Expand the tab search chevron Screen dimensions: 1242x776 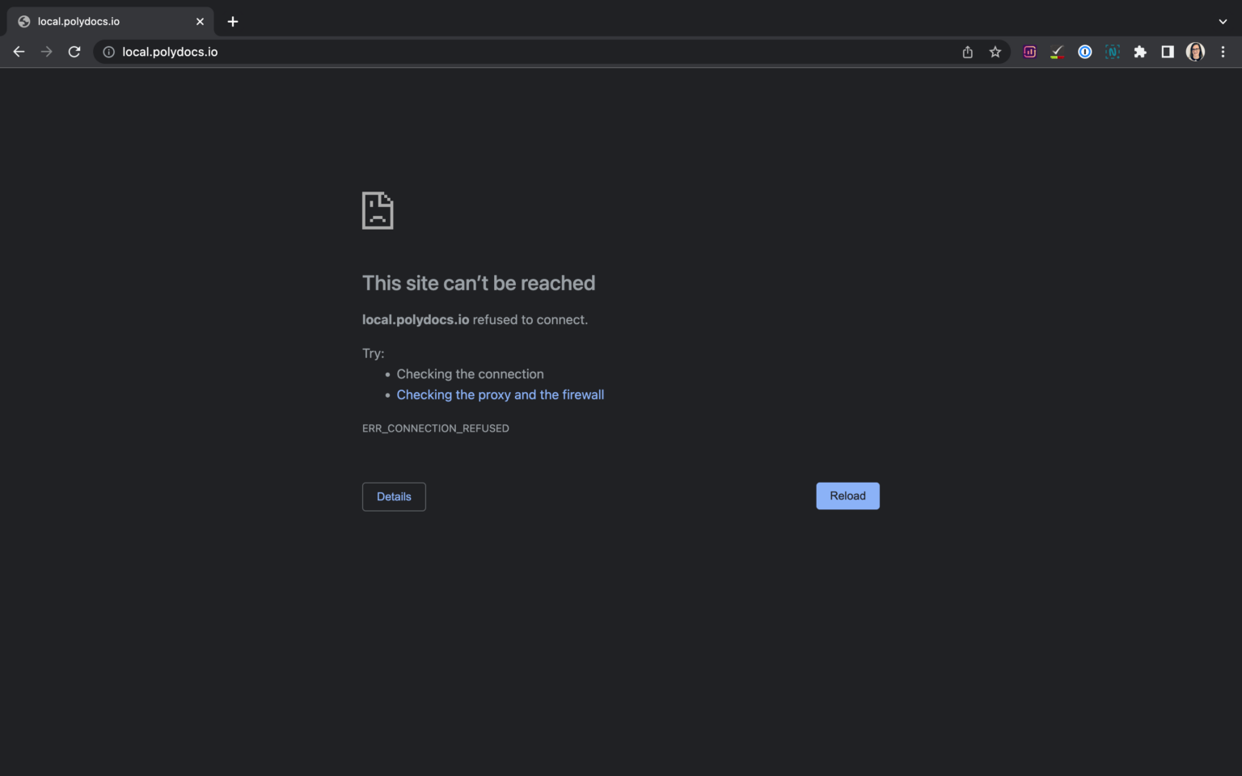click(1222, 21)
